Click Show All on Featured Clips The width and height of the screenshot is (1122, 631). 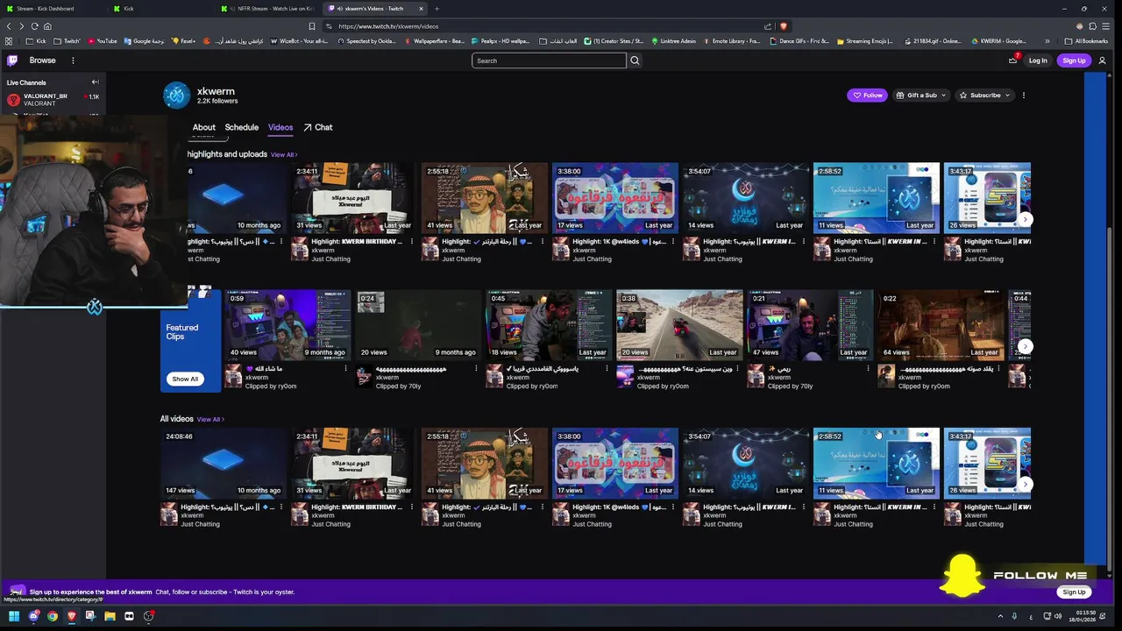click(185, 379)
